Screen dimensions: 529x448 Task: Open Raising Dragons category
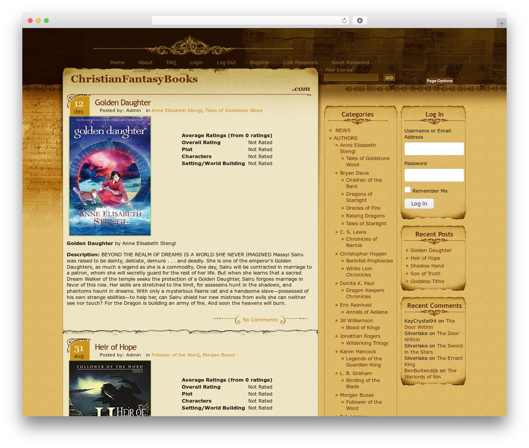[x=365, y=216]
